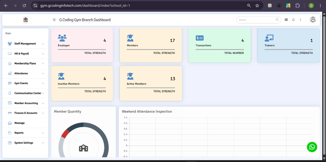Click the Members card graduate icon
Viewport: 326px width, 162px height.
click(130, 38)
